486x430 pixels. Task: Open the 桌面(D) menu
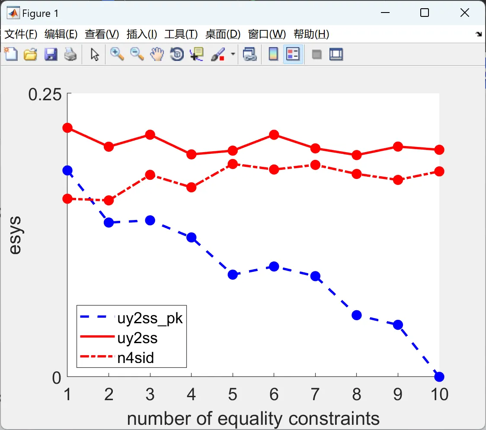coord(223,34)
